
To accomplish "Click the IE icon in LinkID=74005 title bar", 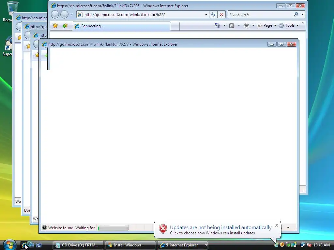I will point(53,6).
